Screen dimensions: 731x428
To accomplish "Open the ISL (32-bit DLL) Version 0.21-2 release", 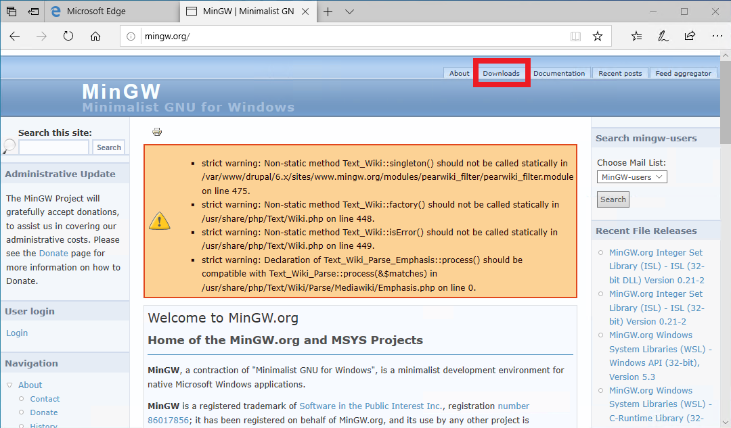I will 657,266.
